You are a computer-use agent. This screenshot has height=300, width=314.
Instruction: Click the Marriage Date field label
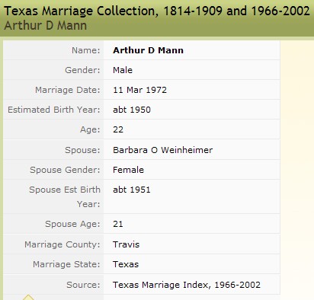pos(68,90)
